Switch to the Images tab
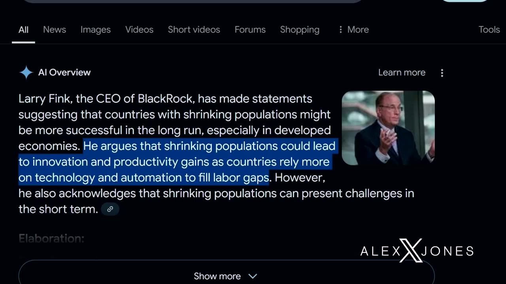Screen dimensions: 506x284 [x=96, y=30]
